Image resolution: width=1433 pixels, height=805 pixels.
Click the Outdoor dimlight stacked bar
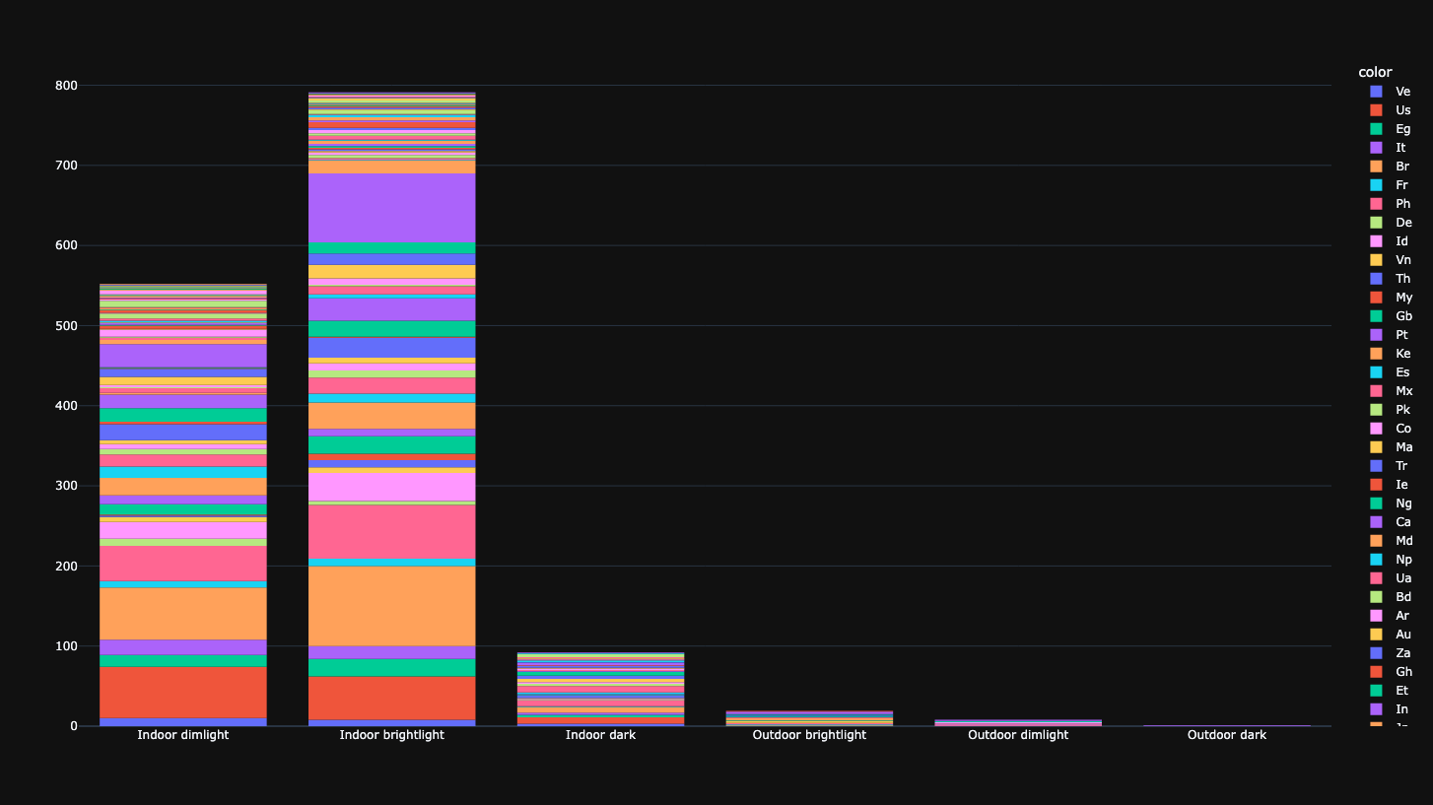[1018, 723]
